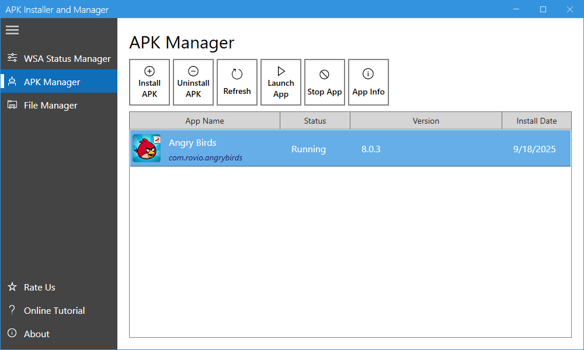
Task: Open the Online Tutorial link
Action: pos(54,310)
